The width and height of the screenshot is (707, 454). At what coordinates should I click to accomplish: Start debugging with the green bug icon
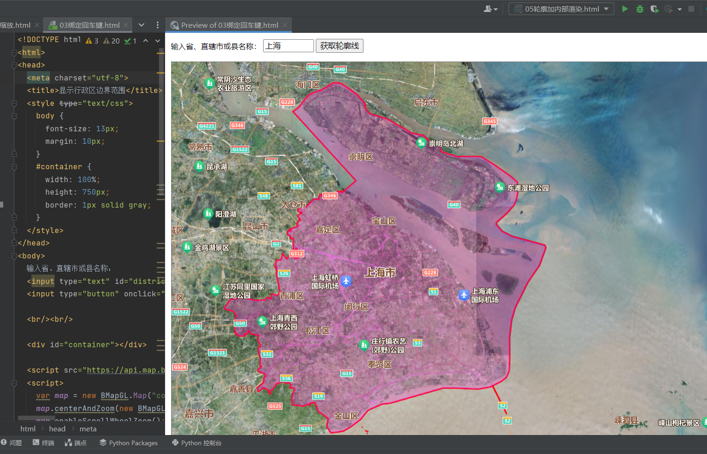point(640,9)
